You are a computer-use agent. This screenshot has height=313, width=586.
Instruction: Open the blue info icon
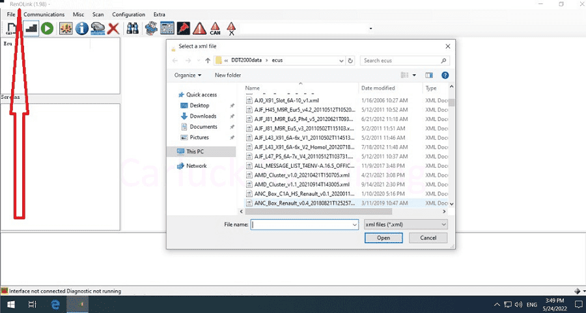pos(82,29)
